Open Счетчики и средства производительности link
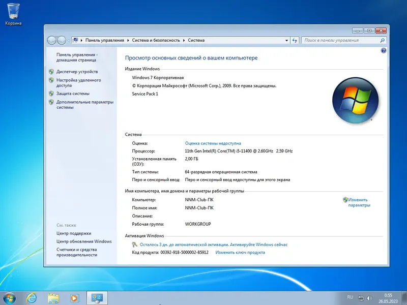407x305 pixels. [77, 252]
